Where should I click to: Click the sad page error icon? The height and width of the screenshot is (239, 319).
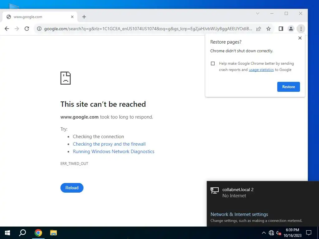[x=65, y=78]
